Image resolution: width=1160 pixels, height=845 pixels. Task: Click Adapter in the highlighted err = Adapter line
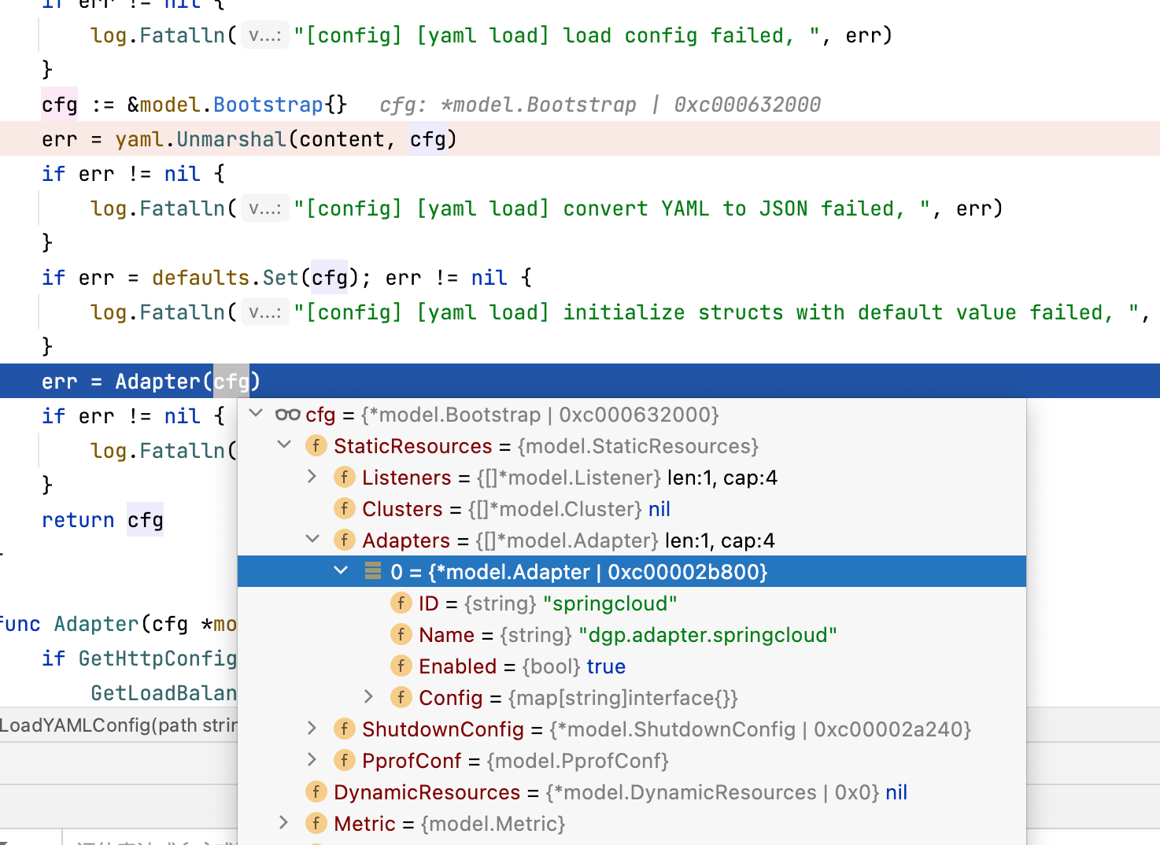click(158, 382)
